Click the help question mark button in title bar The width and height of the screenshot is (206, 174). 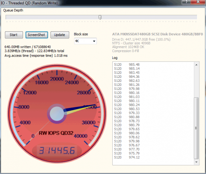coord(186,3)
